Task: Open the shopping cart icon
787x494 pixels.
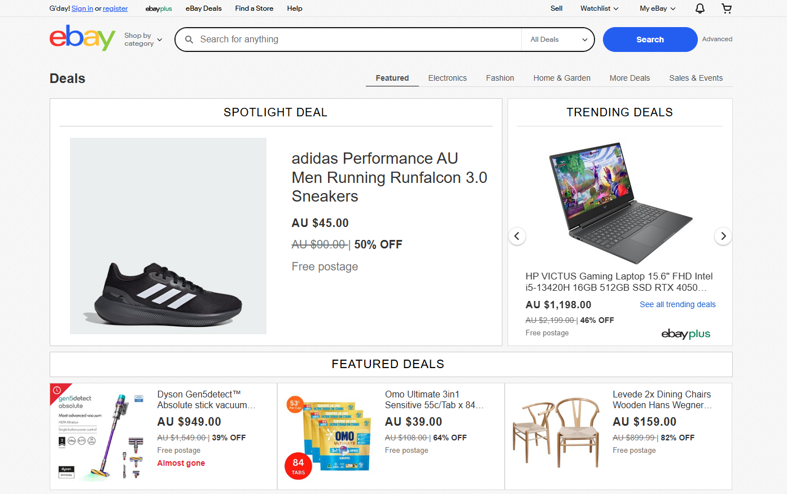Action: click(727, 8)
